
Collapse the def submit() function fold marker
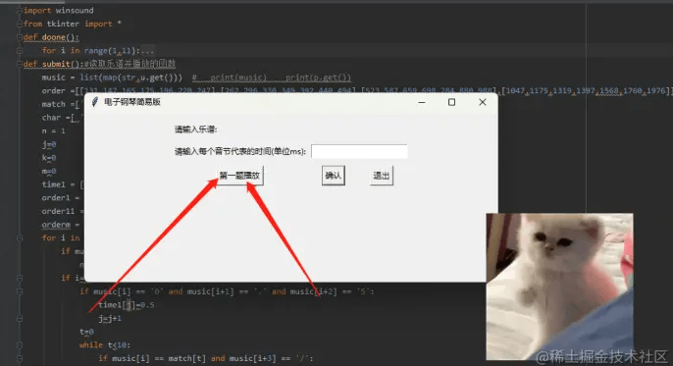click(20, 64)
